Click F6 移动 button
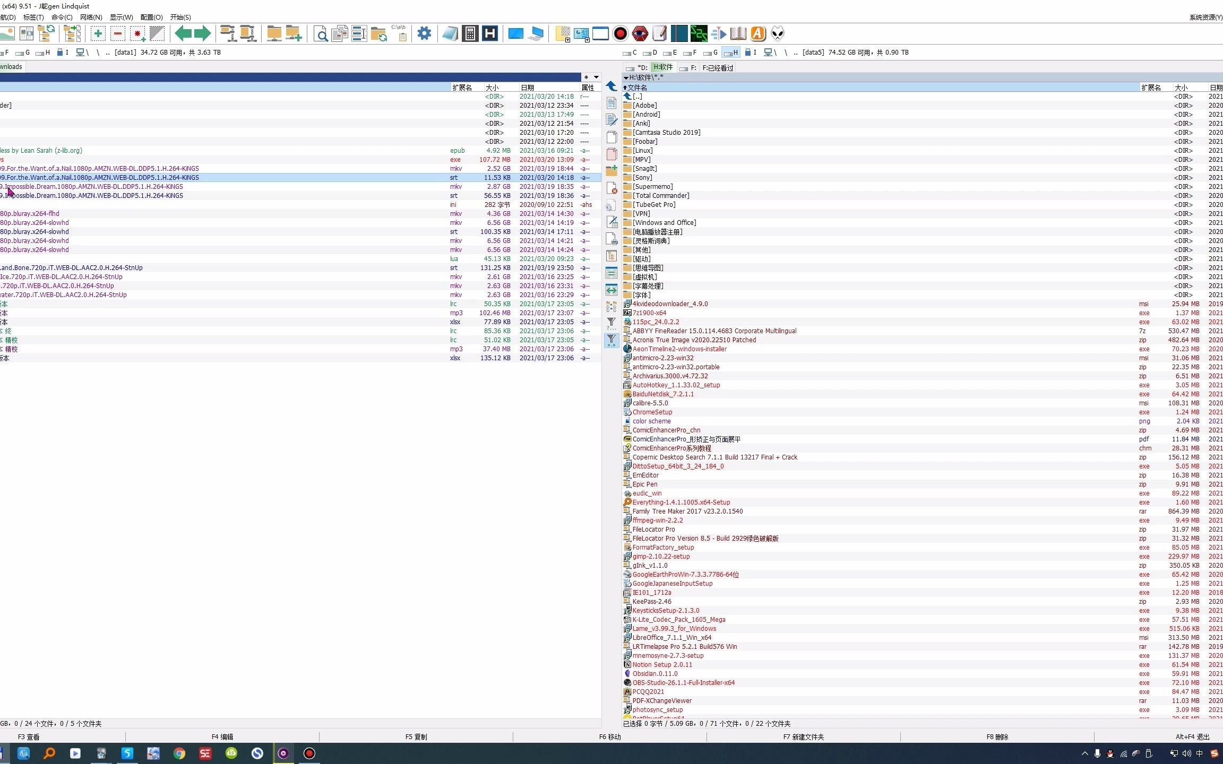The width and height of the screenshot is (1223, 764). (610, 737)
